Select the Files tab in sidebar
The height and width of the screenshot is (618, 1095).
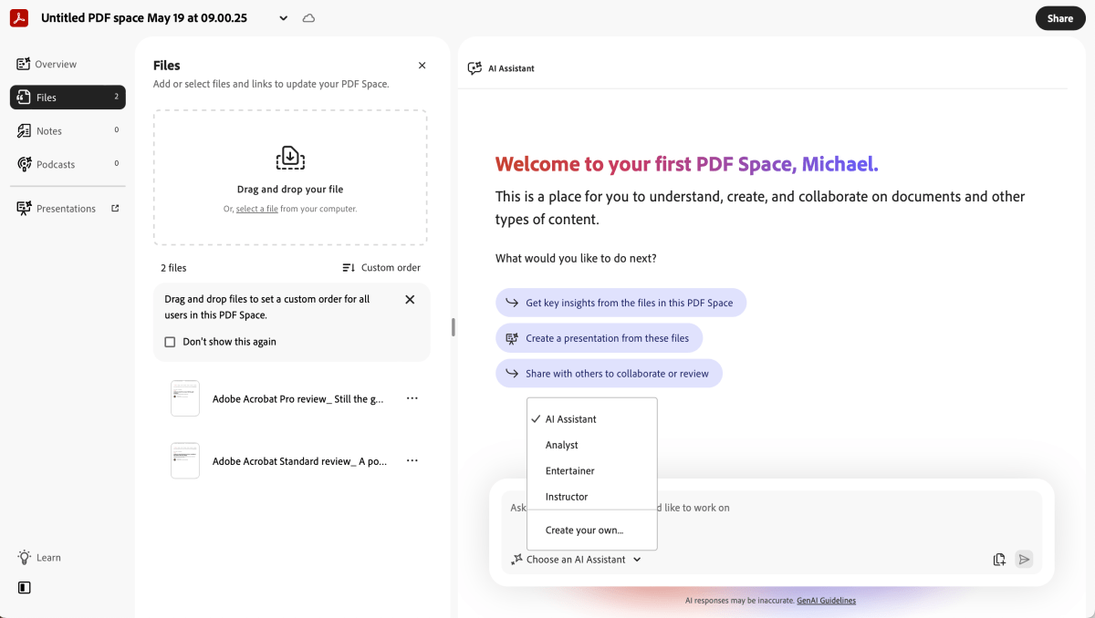coord(68,98)
